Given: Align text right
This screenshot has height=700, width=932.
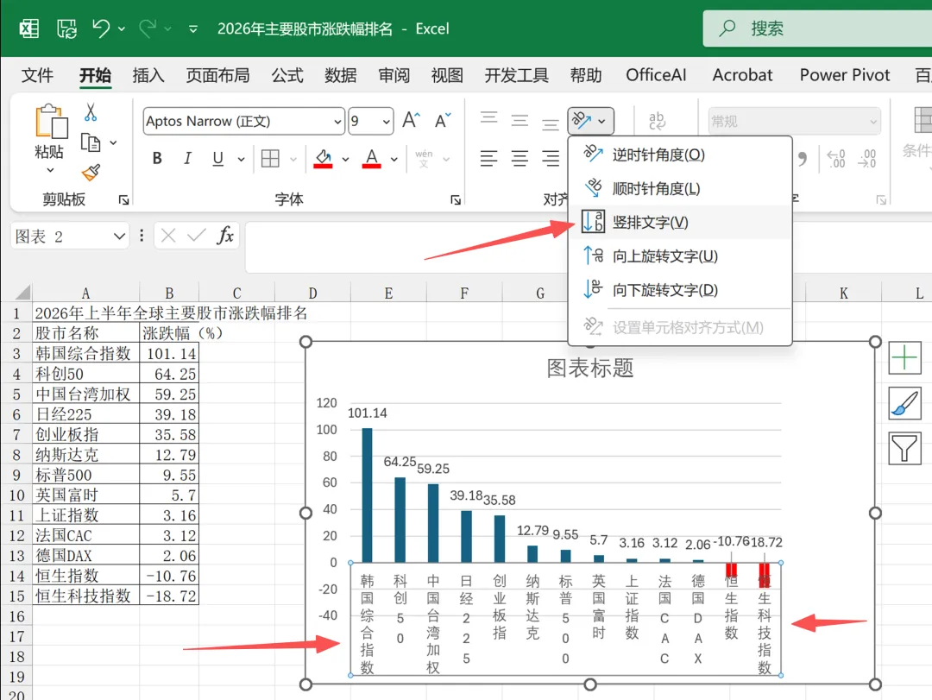Looking at the screenshot, I should pyautogui.click(x=551, y=158).
